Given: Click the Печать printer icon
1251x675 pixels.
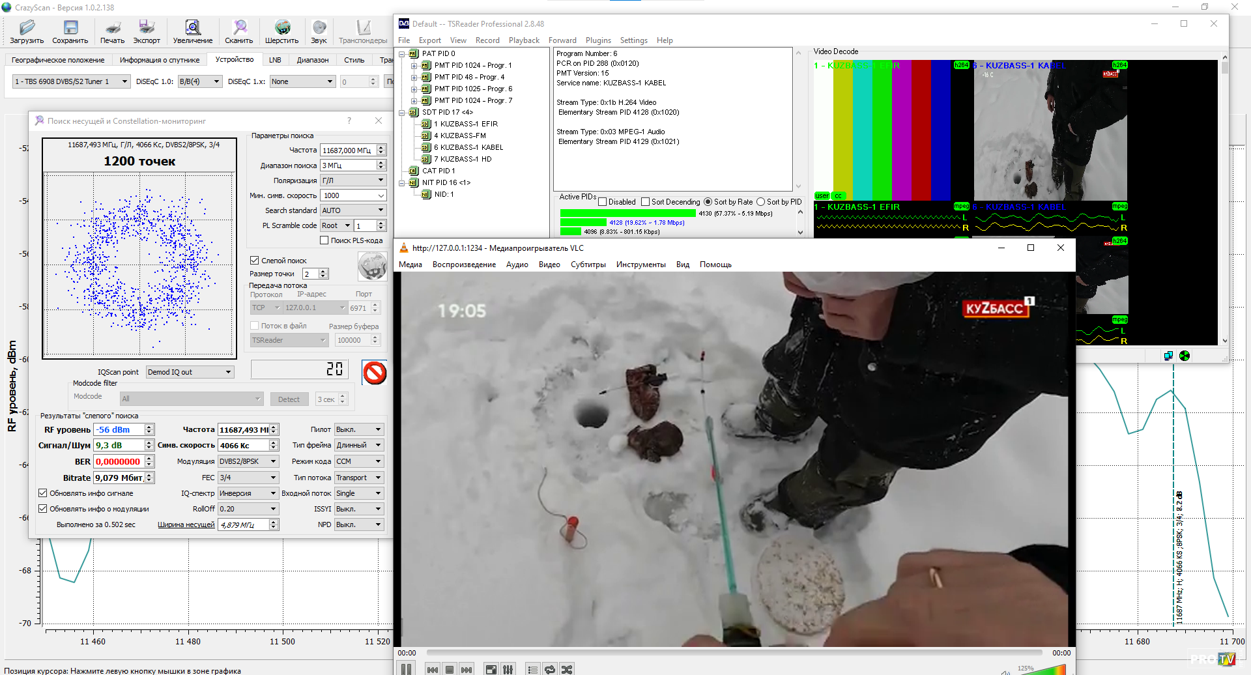Looking at the screenshot, I should click(112, 31).
